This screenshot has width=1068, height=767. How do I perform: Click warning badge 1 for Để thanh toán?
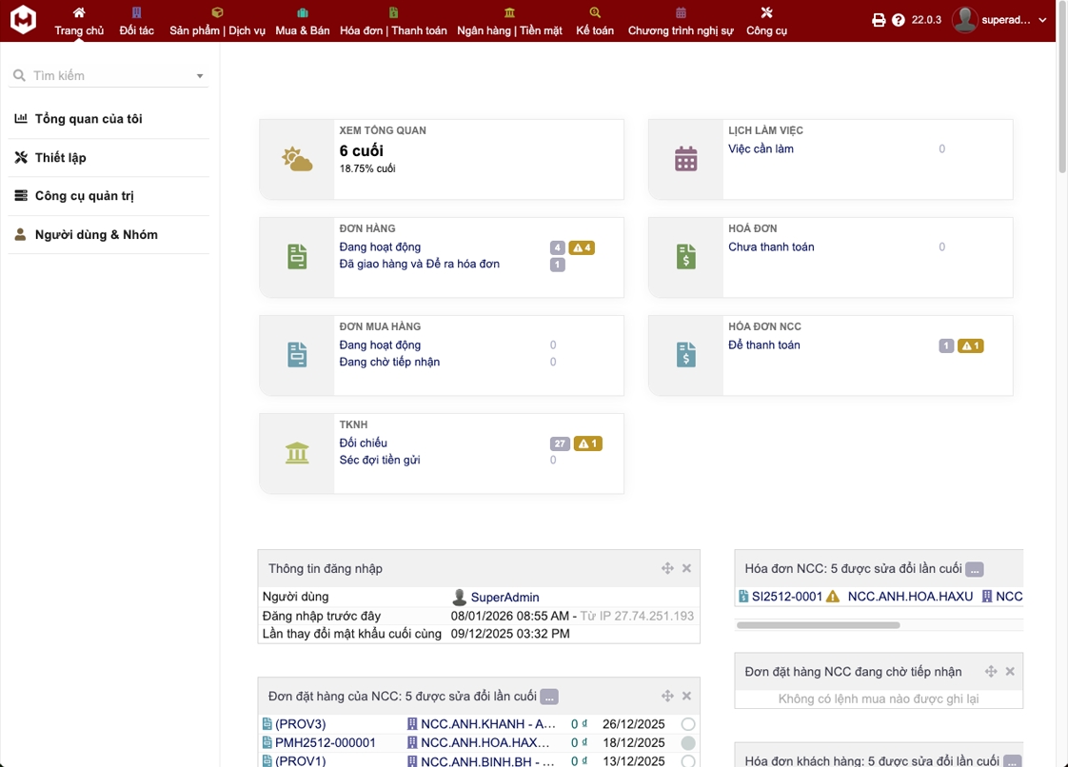pos(971,345)
